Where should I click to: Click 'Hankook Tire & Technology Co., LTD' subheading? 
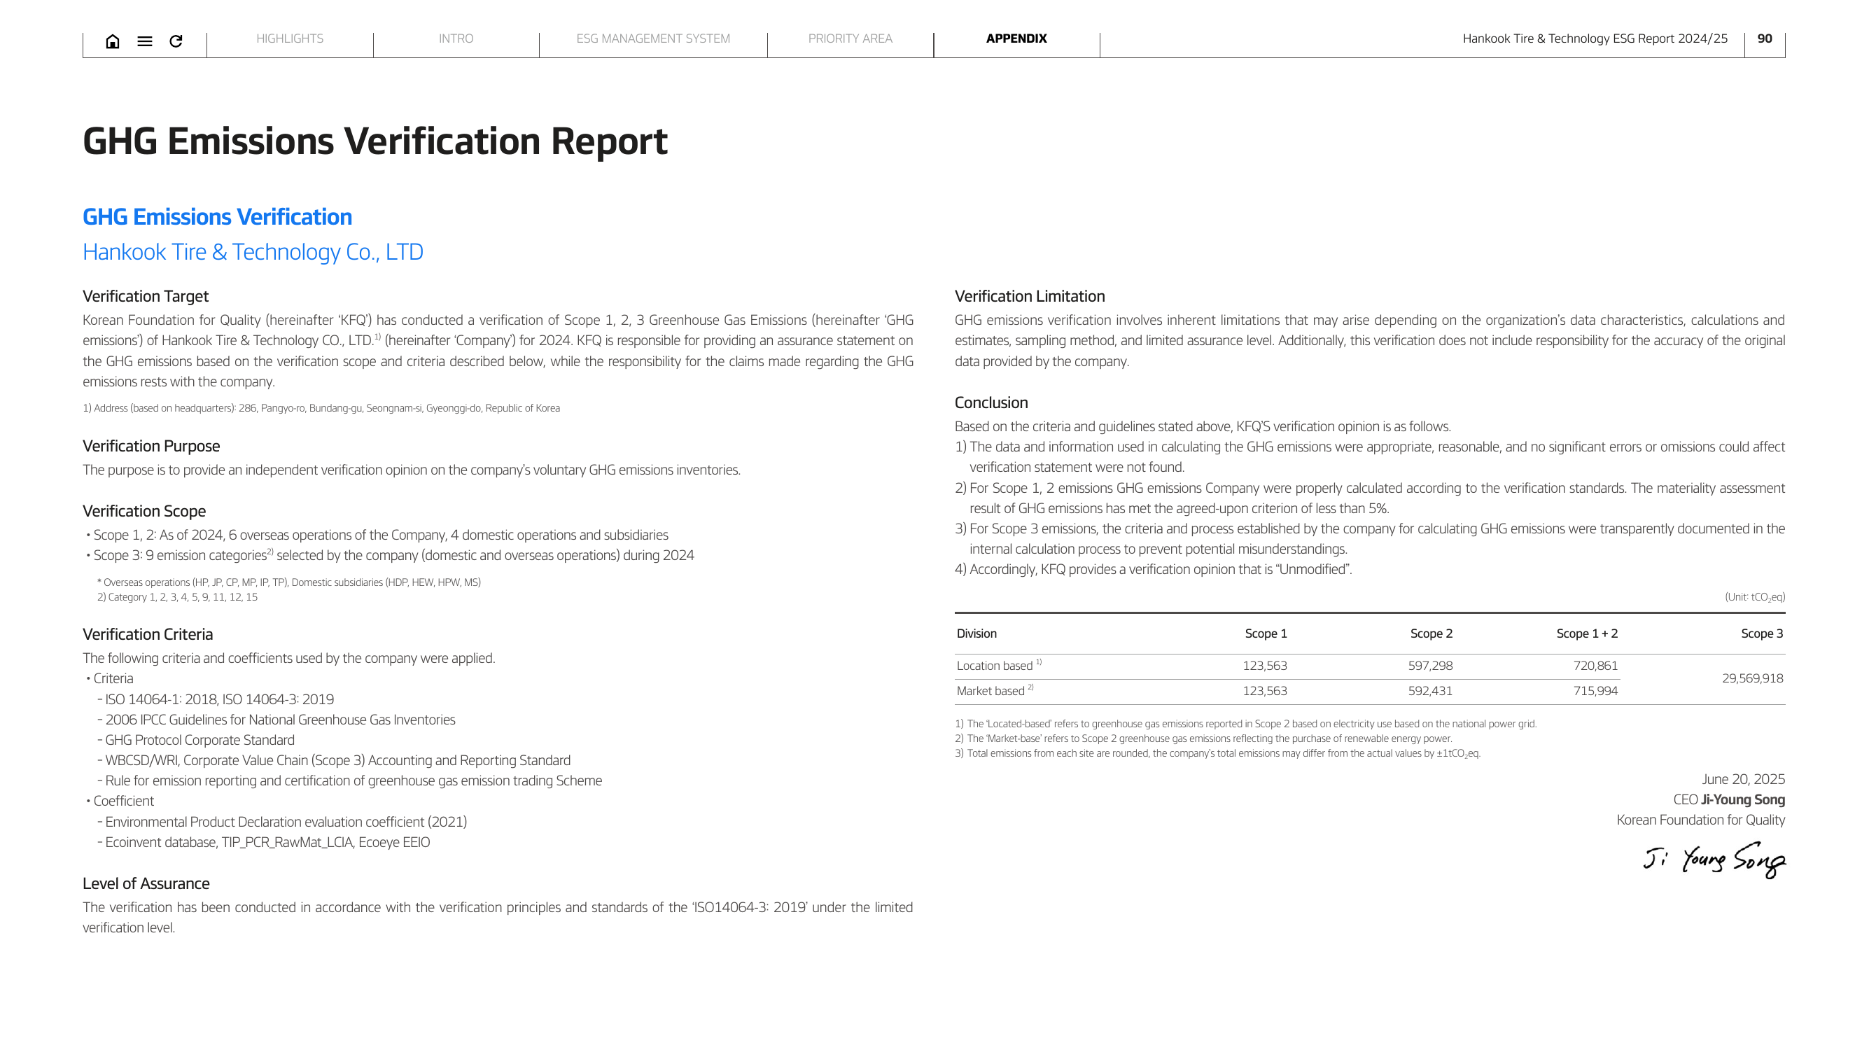(x=253, y=252)
